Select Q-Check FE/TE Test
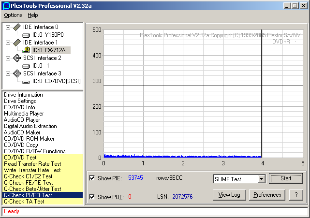Viewport: 310px width, 218px height. coord(42,183)
